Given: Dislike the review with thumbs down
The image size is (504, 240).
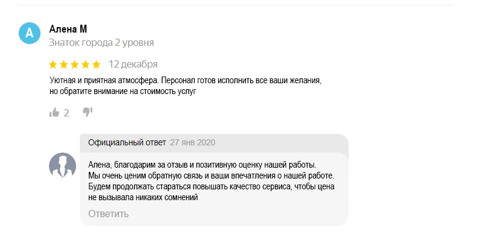Looking at the screenshot, I should pos(88,112).
